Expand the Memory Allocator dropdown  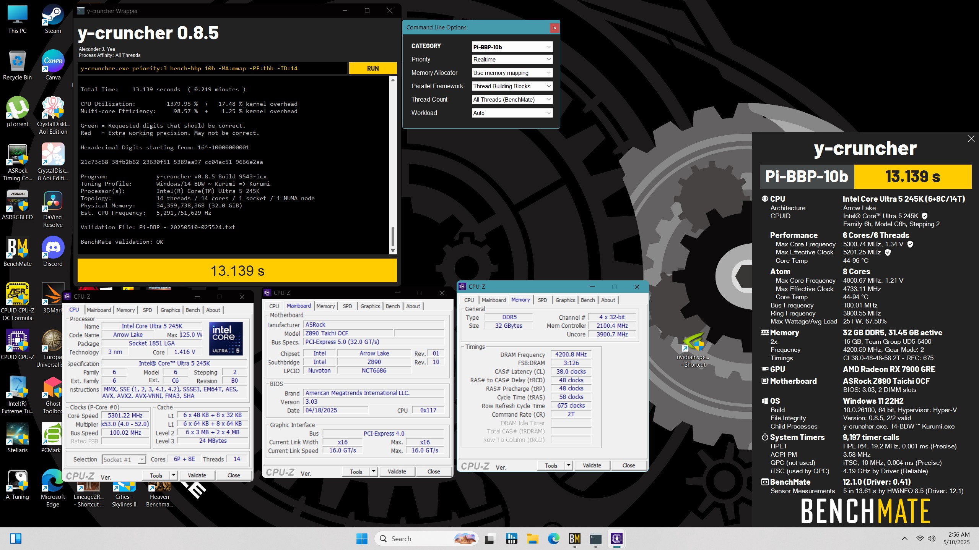pos(512,73)
